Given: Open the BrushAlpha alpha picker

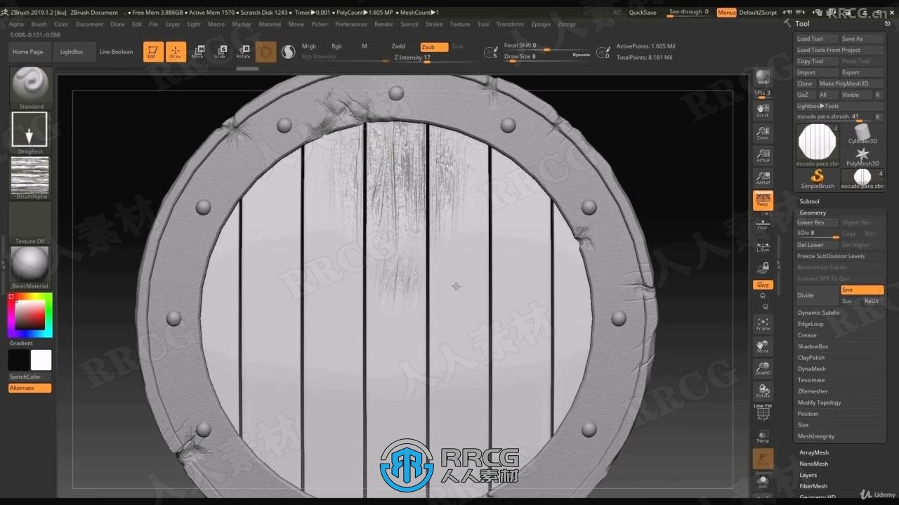Looking at the screenshot, I should coord(30,178).
